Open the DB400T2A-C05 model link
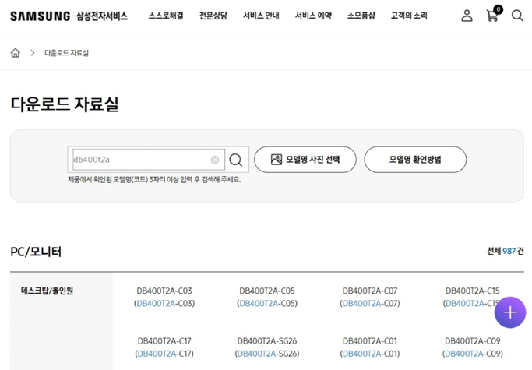The width and height of the screenshot is (532, 370). [x=267, y=297]
